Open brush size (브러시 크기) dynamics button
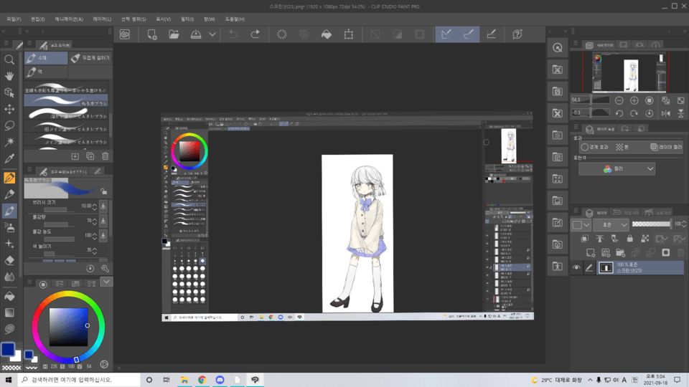This screenshot has height=387, width=689. [x=103, y=206]
